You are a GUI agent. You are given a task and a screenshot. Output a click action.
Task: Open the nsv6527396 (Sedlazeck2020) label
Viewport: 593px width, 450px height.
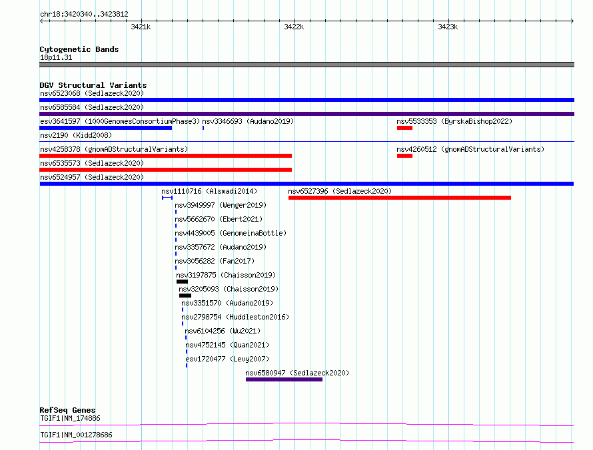pos(340,191)
